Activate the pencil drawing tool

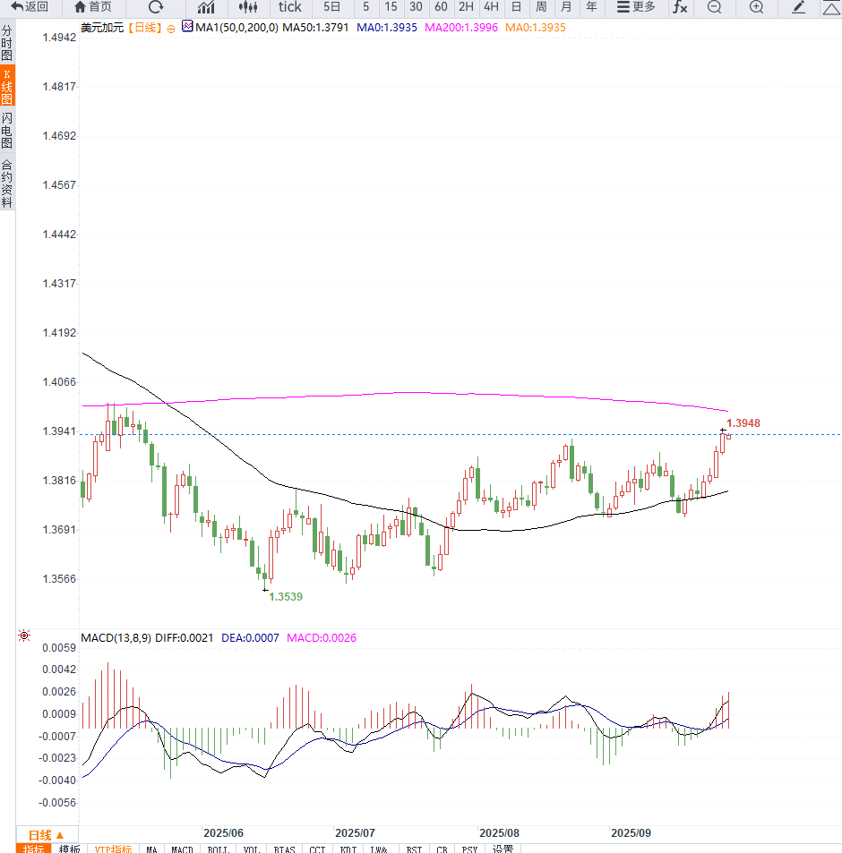coord(798,7)
